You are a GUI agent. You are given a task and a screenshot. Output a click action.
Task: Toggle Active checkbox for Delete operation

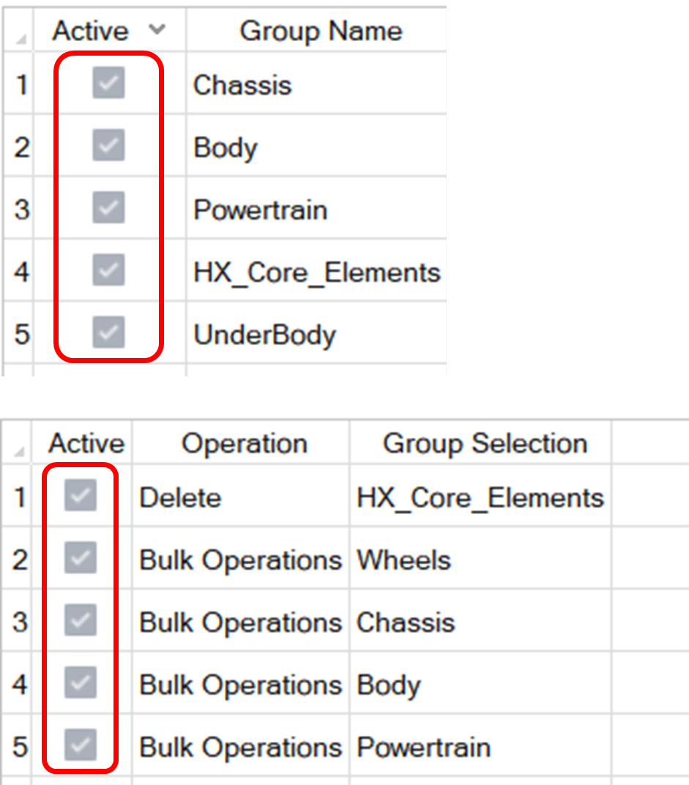click(x=81, y=497)
